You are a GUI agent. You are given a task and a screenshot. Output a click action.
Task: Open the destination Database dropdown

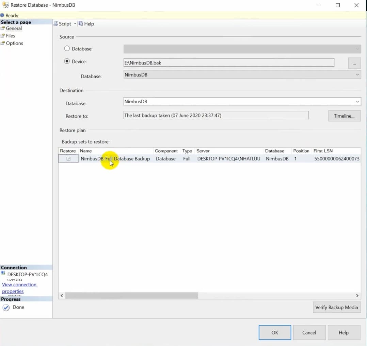pos(357,101)
